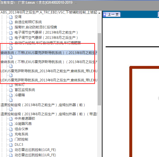Select 中央差速器锁 in the list
Image resolution: width=159 pixels, height=157 pixels.
click(25, 118)
